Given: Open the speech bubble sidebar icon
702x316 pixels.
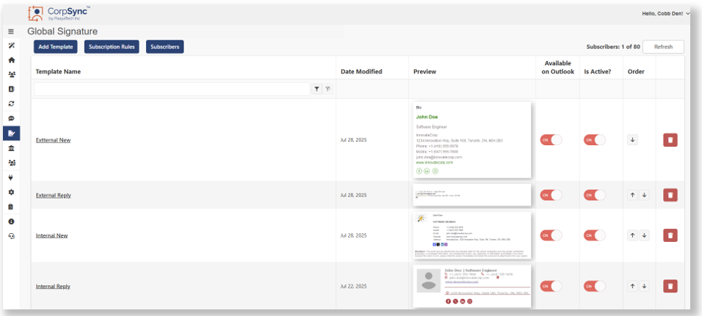Looking at the screenshot, I should click(11, 119).
